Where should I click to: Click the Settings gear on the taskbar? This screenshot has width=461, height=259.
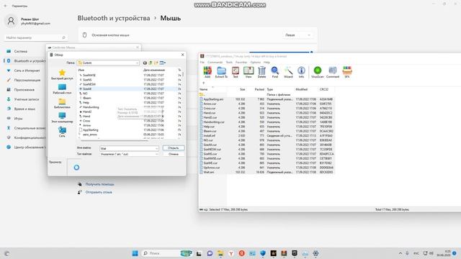tap(315, 253)
